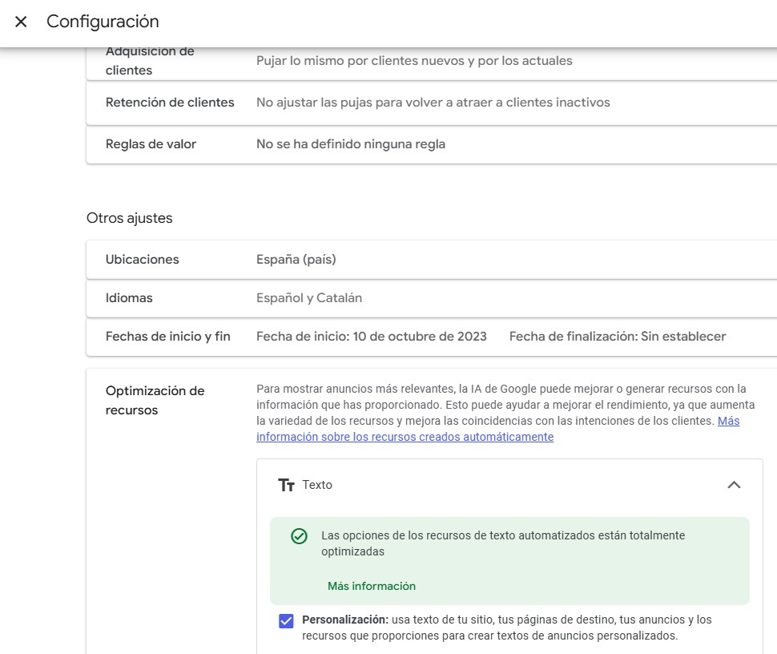Expand the Idiomas setting row
The image size is (777, 654).
tap(432, 298)
